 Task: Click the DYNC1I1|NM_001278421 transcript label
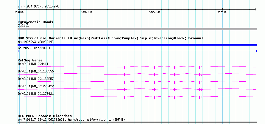pos(36,94)
